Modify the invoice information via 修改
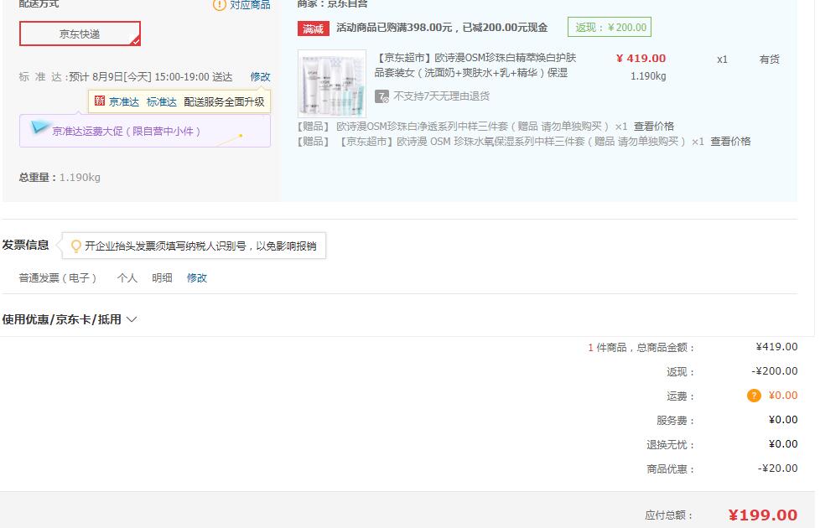This screenshot has height=528, width=820. (197, 278)
